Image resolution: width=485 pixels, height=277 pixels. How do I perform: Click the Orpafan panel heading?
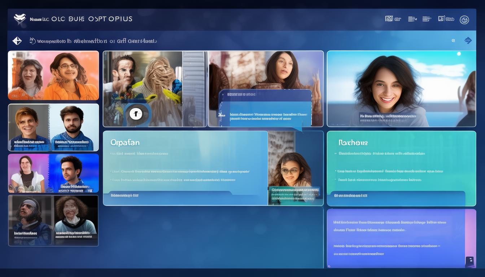[x=125, y=142]
